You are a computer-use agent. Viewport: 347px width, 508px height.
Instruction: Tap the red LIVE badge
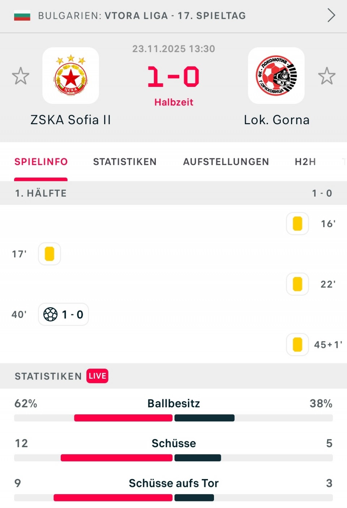pyautogui.click(x=97, y=376)
